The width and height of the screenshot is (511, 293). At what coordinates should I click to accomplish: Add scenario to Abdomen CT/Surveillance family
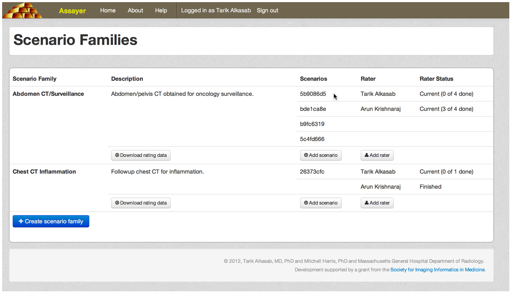coord(321,155)
